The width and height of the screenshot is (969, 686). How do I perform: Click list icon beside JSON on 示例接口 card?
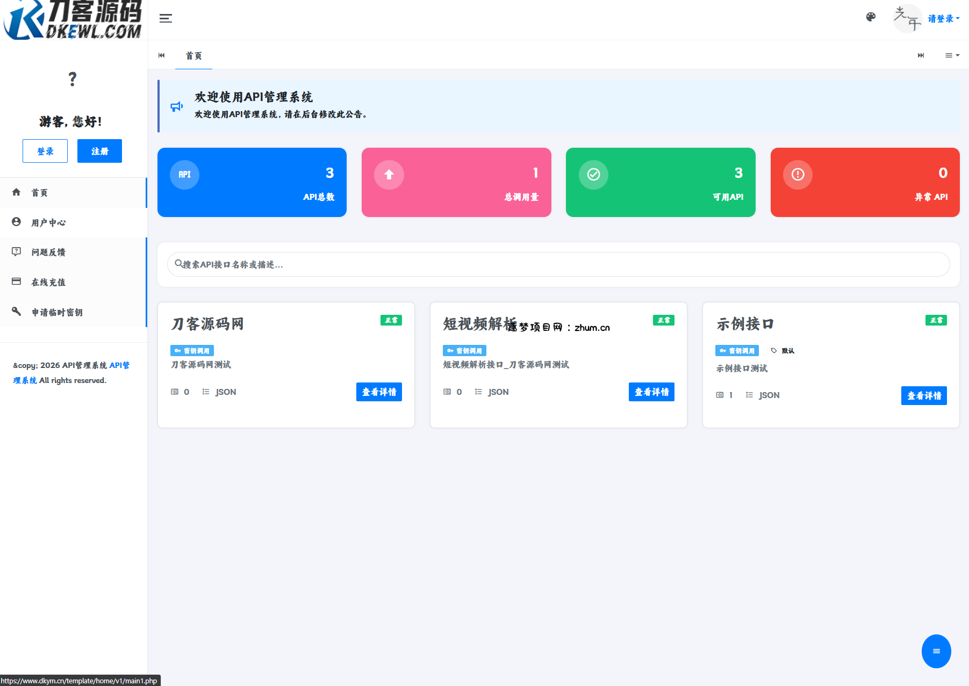tap(749, 395)
